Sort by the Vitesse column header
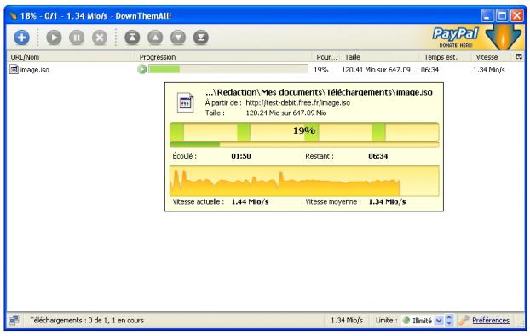Viewport: 530px width, 336px height. 492,57
